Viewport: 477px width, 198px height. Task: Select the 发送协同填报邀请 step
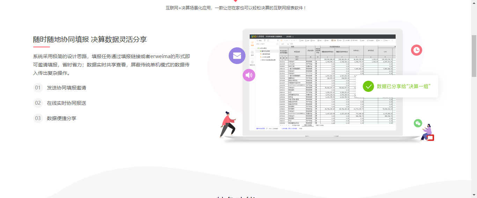click(x=60, y=88)
